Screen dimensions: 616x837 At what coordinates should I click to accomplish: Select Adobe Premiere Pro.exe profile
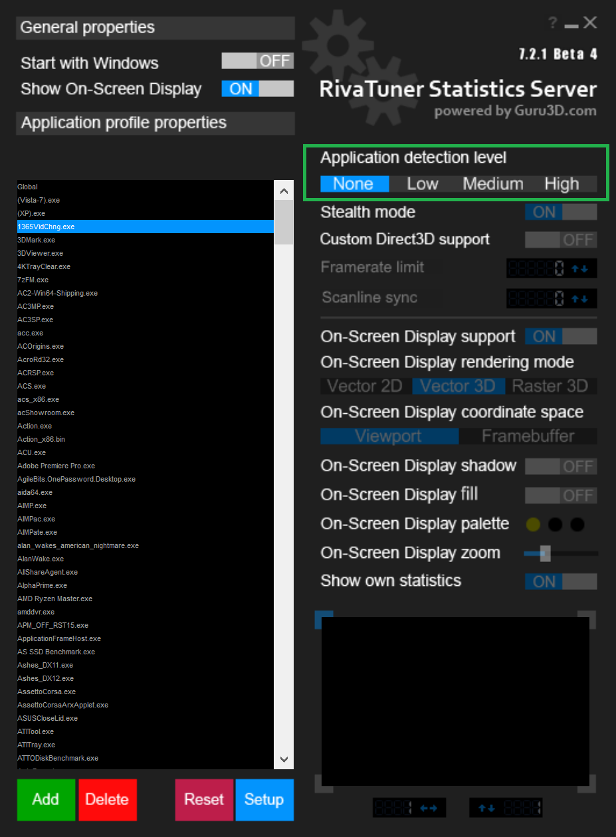coord(145,466)
